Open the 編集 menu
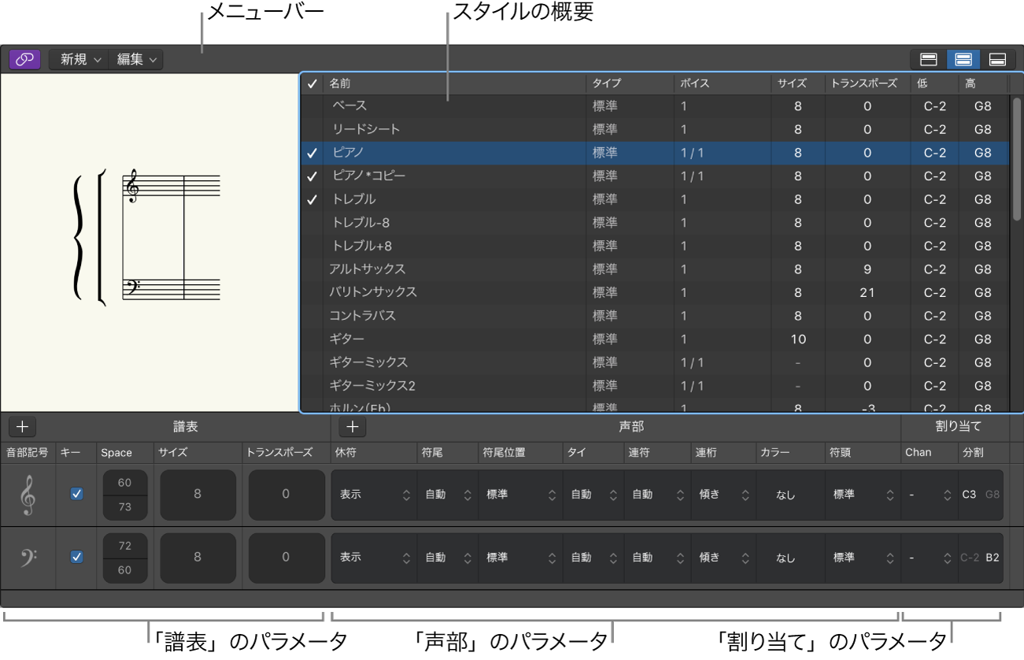 pyautogui.click(x=135, y=59)
